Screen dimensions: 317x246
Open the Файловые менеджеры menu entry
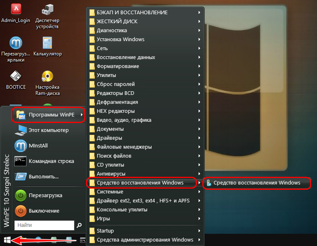(145, 147)
